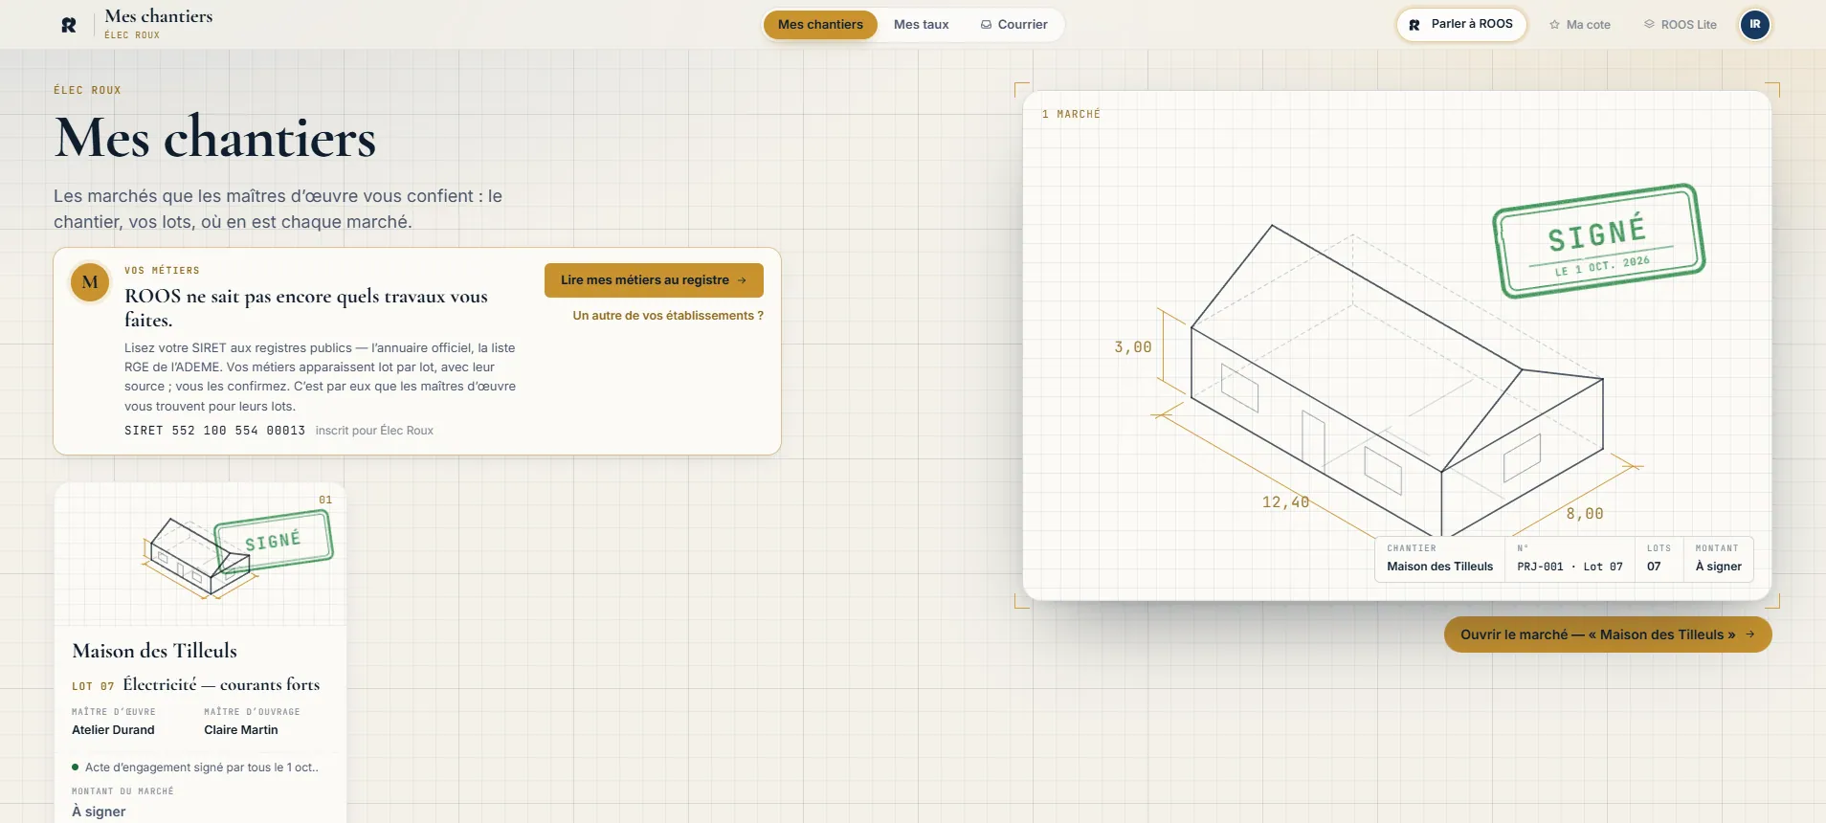The image size is (1826, 823).
Task: Click the round M badge in Vos métiers
Action: (x=90, y=282)
